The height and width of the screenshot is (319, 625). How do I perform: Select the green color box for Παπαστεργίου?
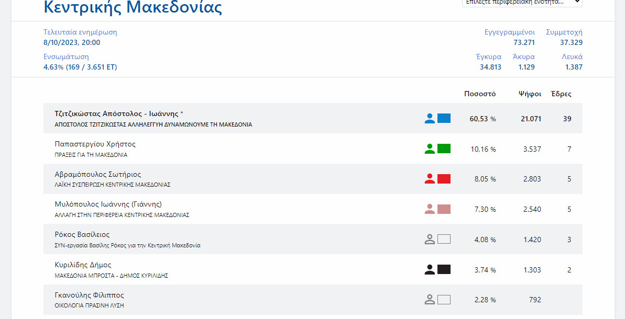(444, 149)
